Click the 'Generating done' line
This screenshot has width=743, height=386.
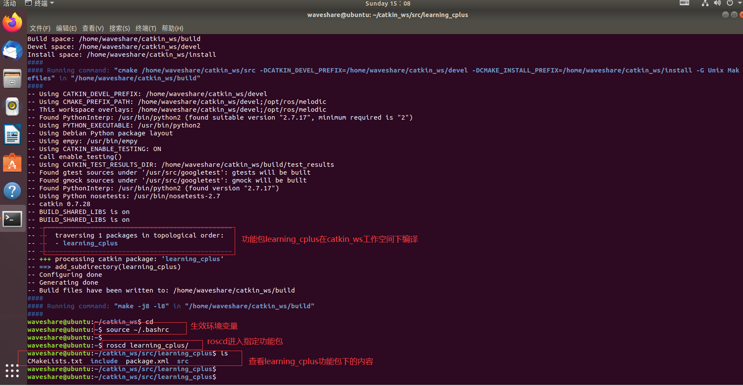click(63, 283)
